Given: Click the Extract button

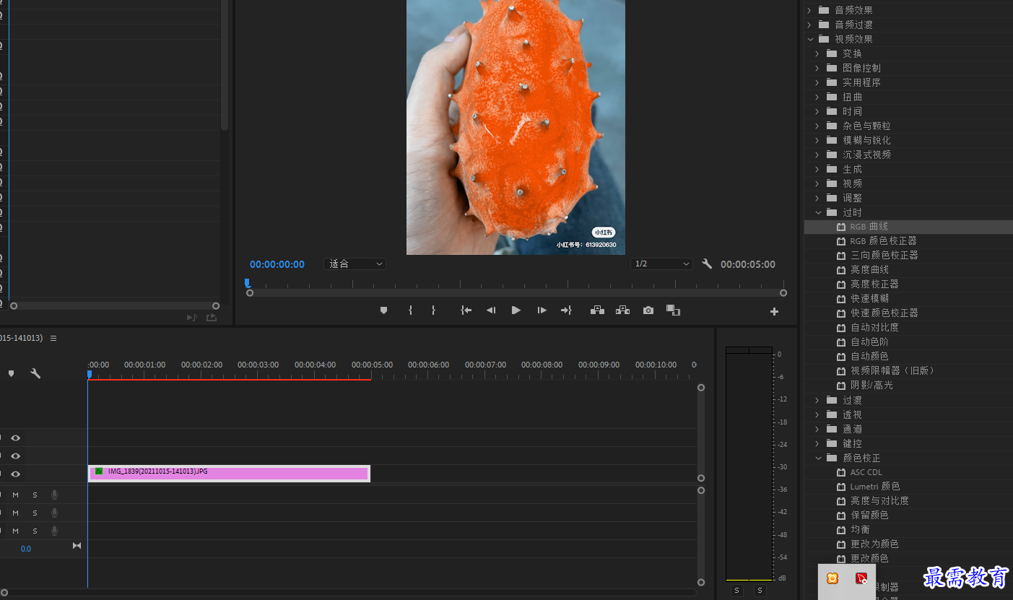Looking at the screenshot, I should coord(622,310).
